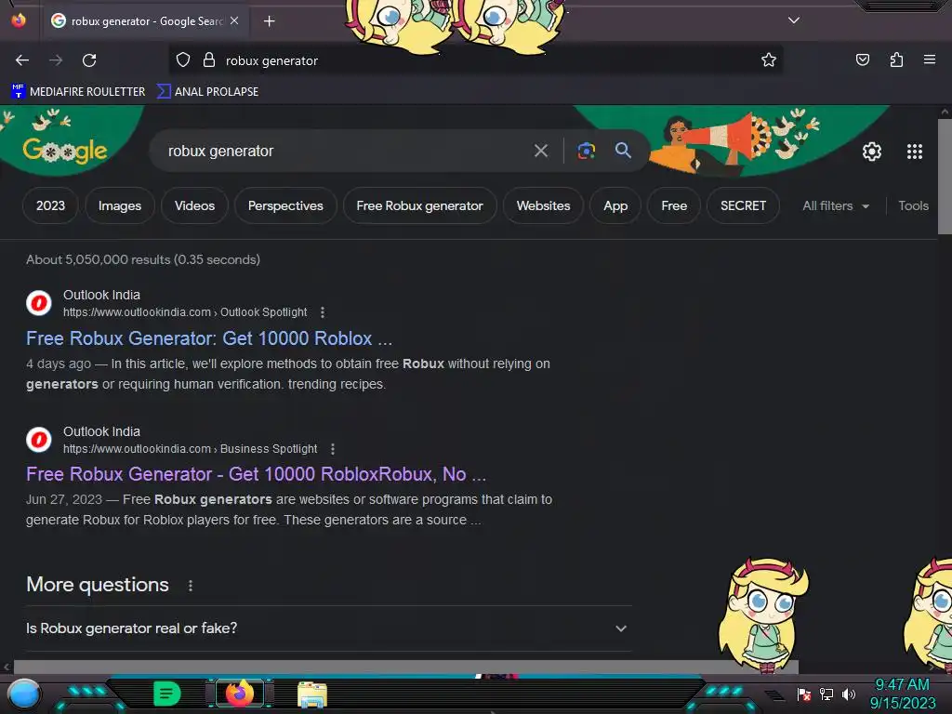Select the Free Robux generator chip

(x=419, y=205)
